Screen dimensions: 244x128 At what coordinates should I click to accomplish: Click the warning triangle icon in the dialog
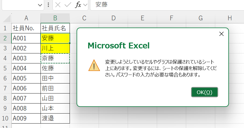click(x=94, y=65)
